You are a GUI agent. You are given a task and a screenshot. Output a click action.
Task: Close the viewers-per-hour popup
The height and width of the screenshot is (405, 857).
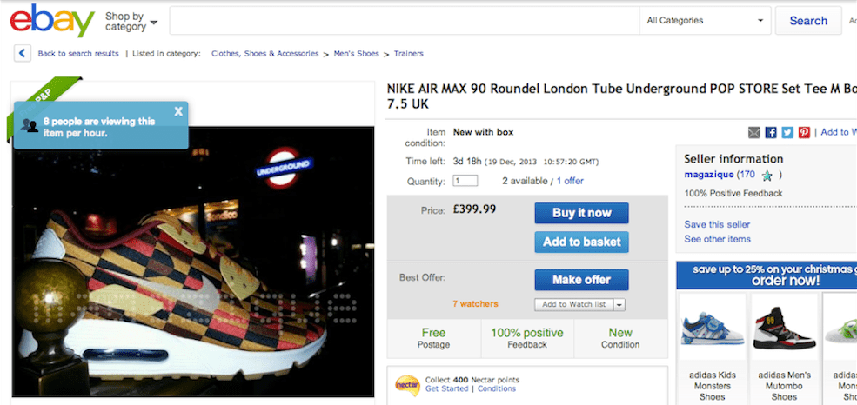(178, 111)
